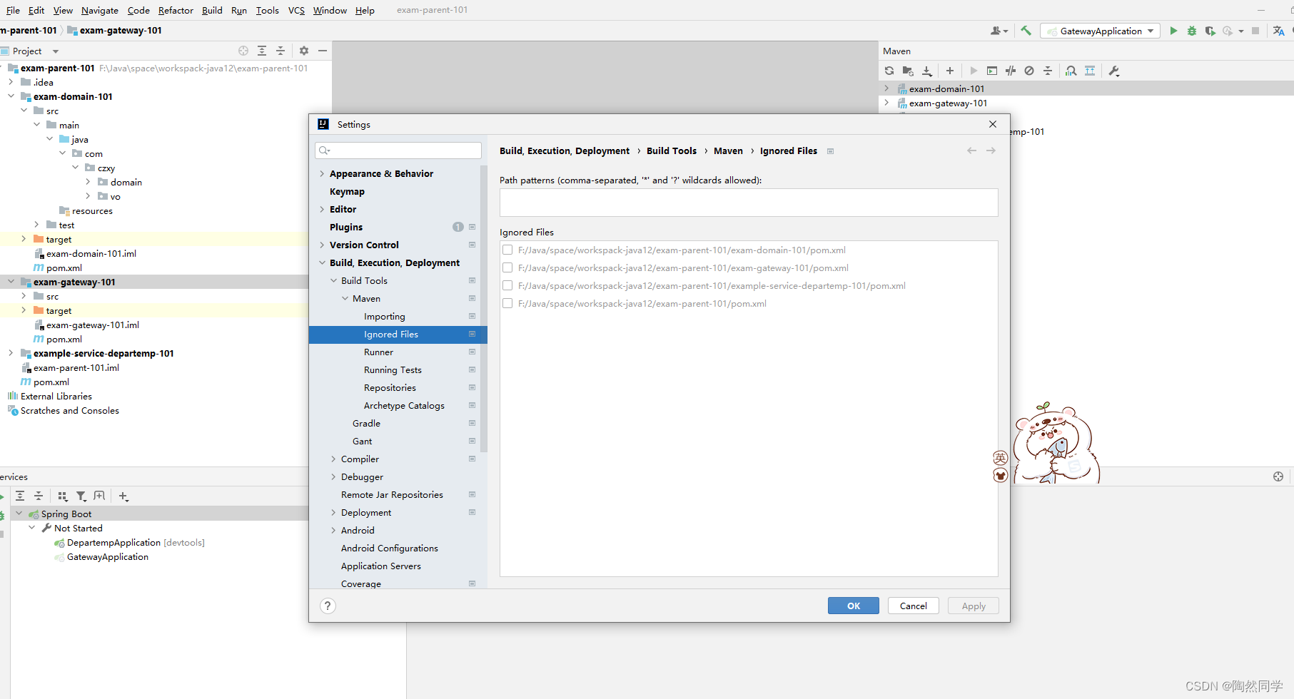Viewport: 1294px width, 699px height.
Task: Click Run with coverage icon
Action: tap(1210, 31)
